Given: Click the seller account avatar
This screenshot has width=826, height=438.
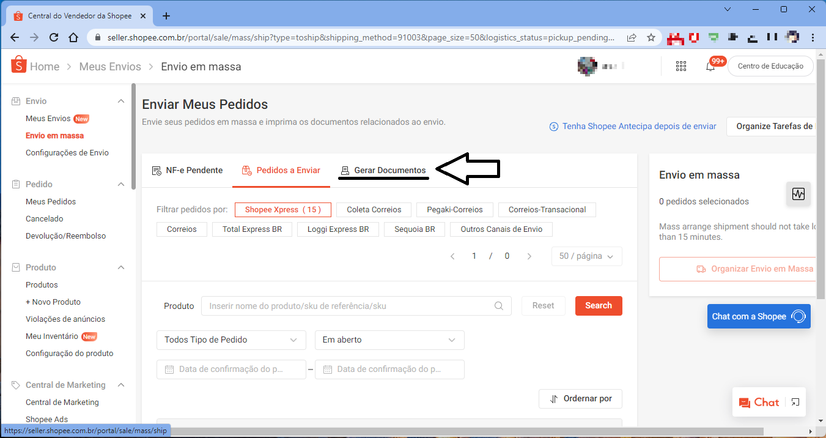Looking at the screenshot, I should tap(588, 66).
